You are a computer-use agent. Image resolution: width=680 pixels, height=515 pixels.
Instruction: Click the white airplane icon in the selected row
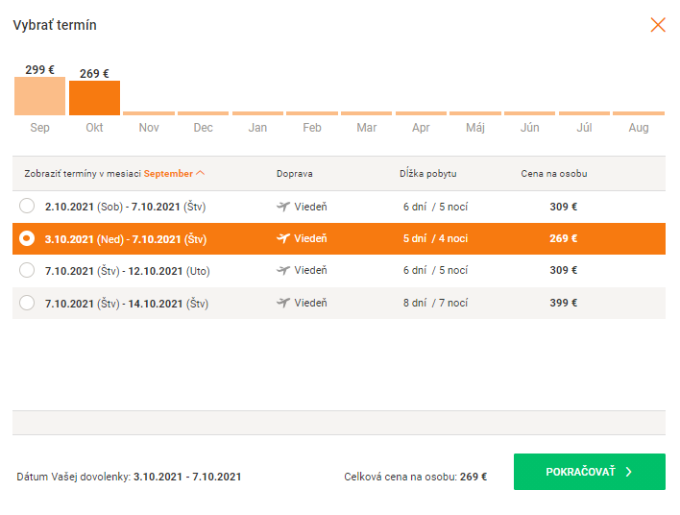[283, 238]
